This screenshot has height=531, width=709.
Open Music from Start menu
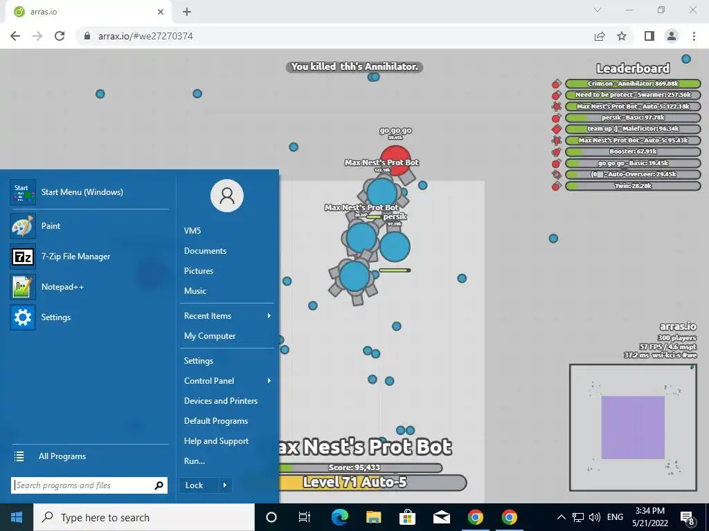tap(195, 291)
